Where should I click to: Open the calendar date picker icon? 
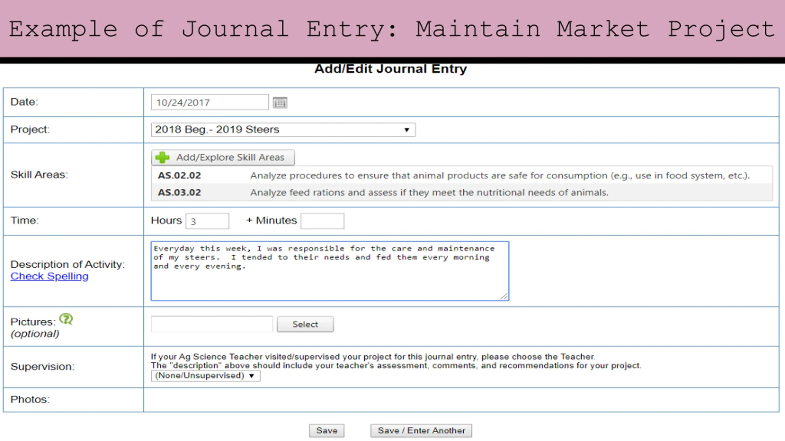pos(280,103)
